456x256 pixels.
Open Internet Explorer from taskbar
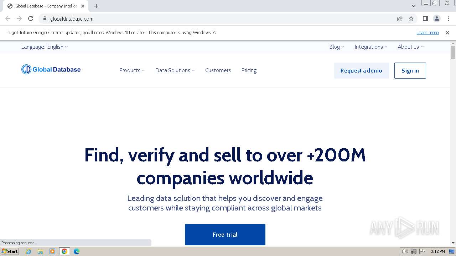pyautogui.click(x=28, y=251)
